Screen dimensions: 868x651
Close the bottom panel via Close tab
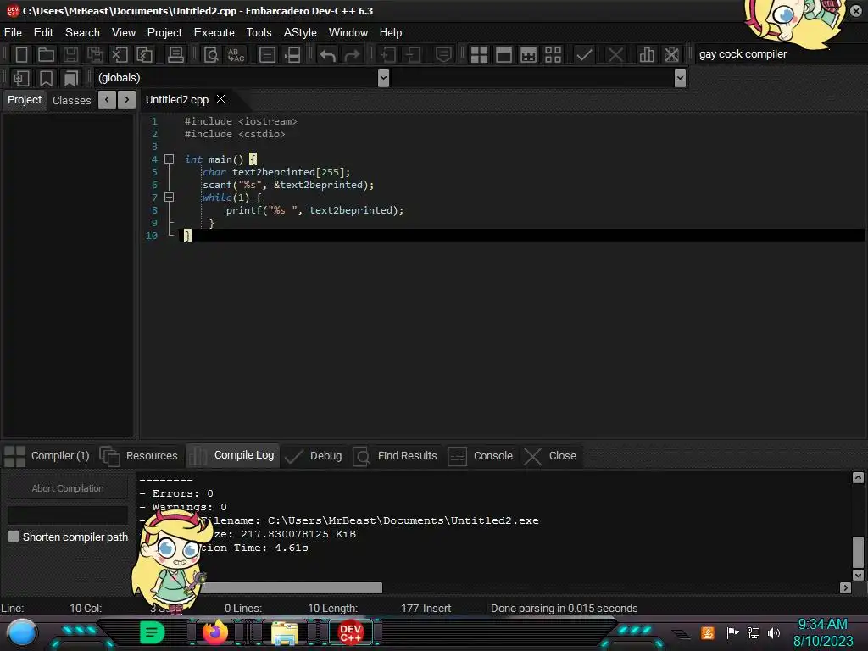pos(551,455)
